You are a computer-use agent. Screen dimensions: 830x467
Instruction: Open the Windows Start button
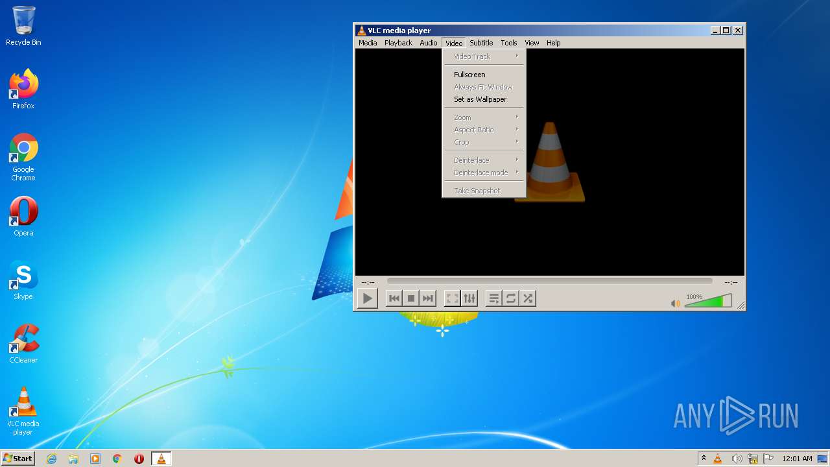click(18, 459)
